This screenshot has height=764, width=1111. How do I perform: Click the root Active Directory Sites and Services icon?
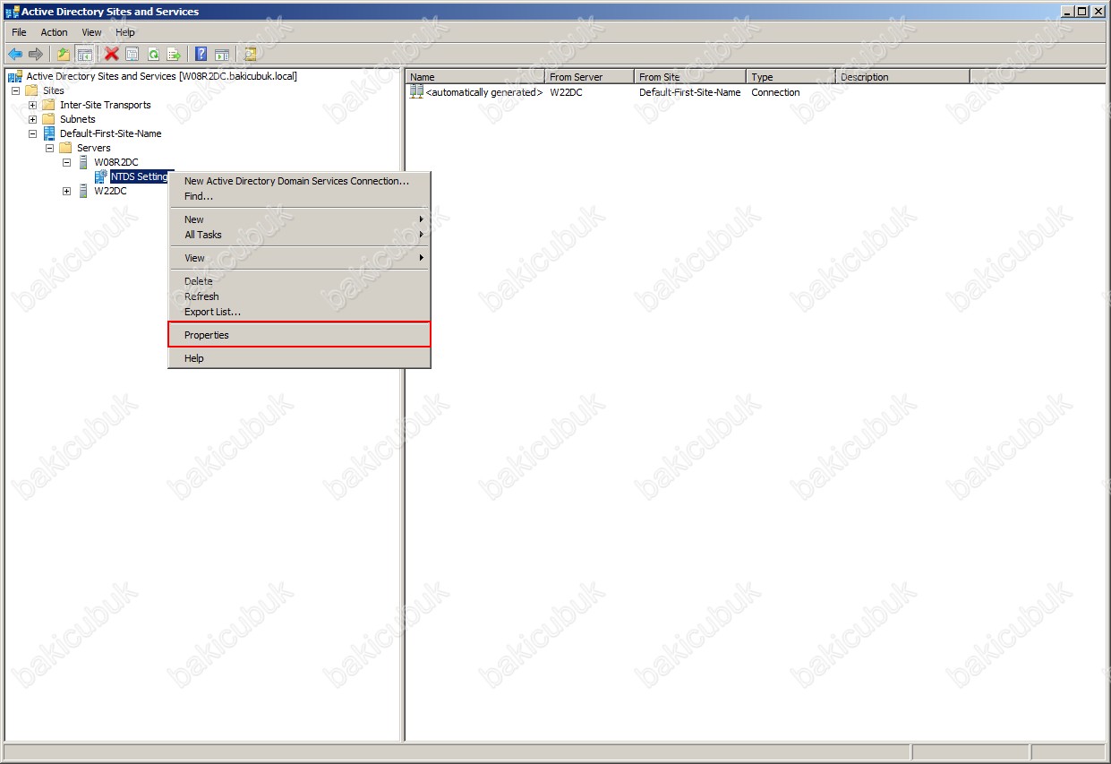point(15,76)
